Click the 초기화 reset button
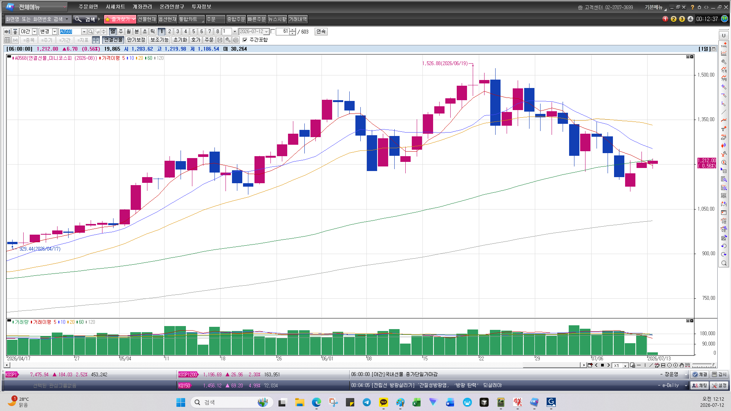 pos(180,40)
